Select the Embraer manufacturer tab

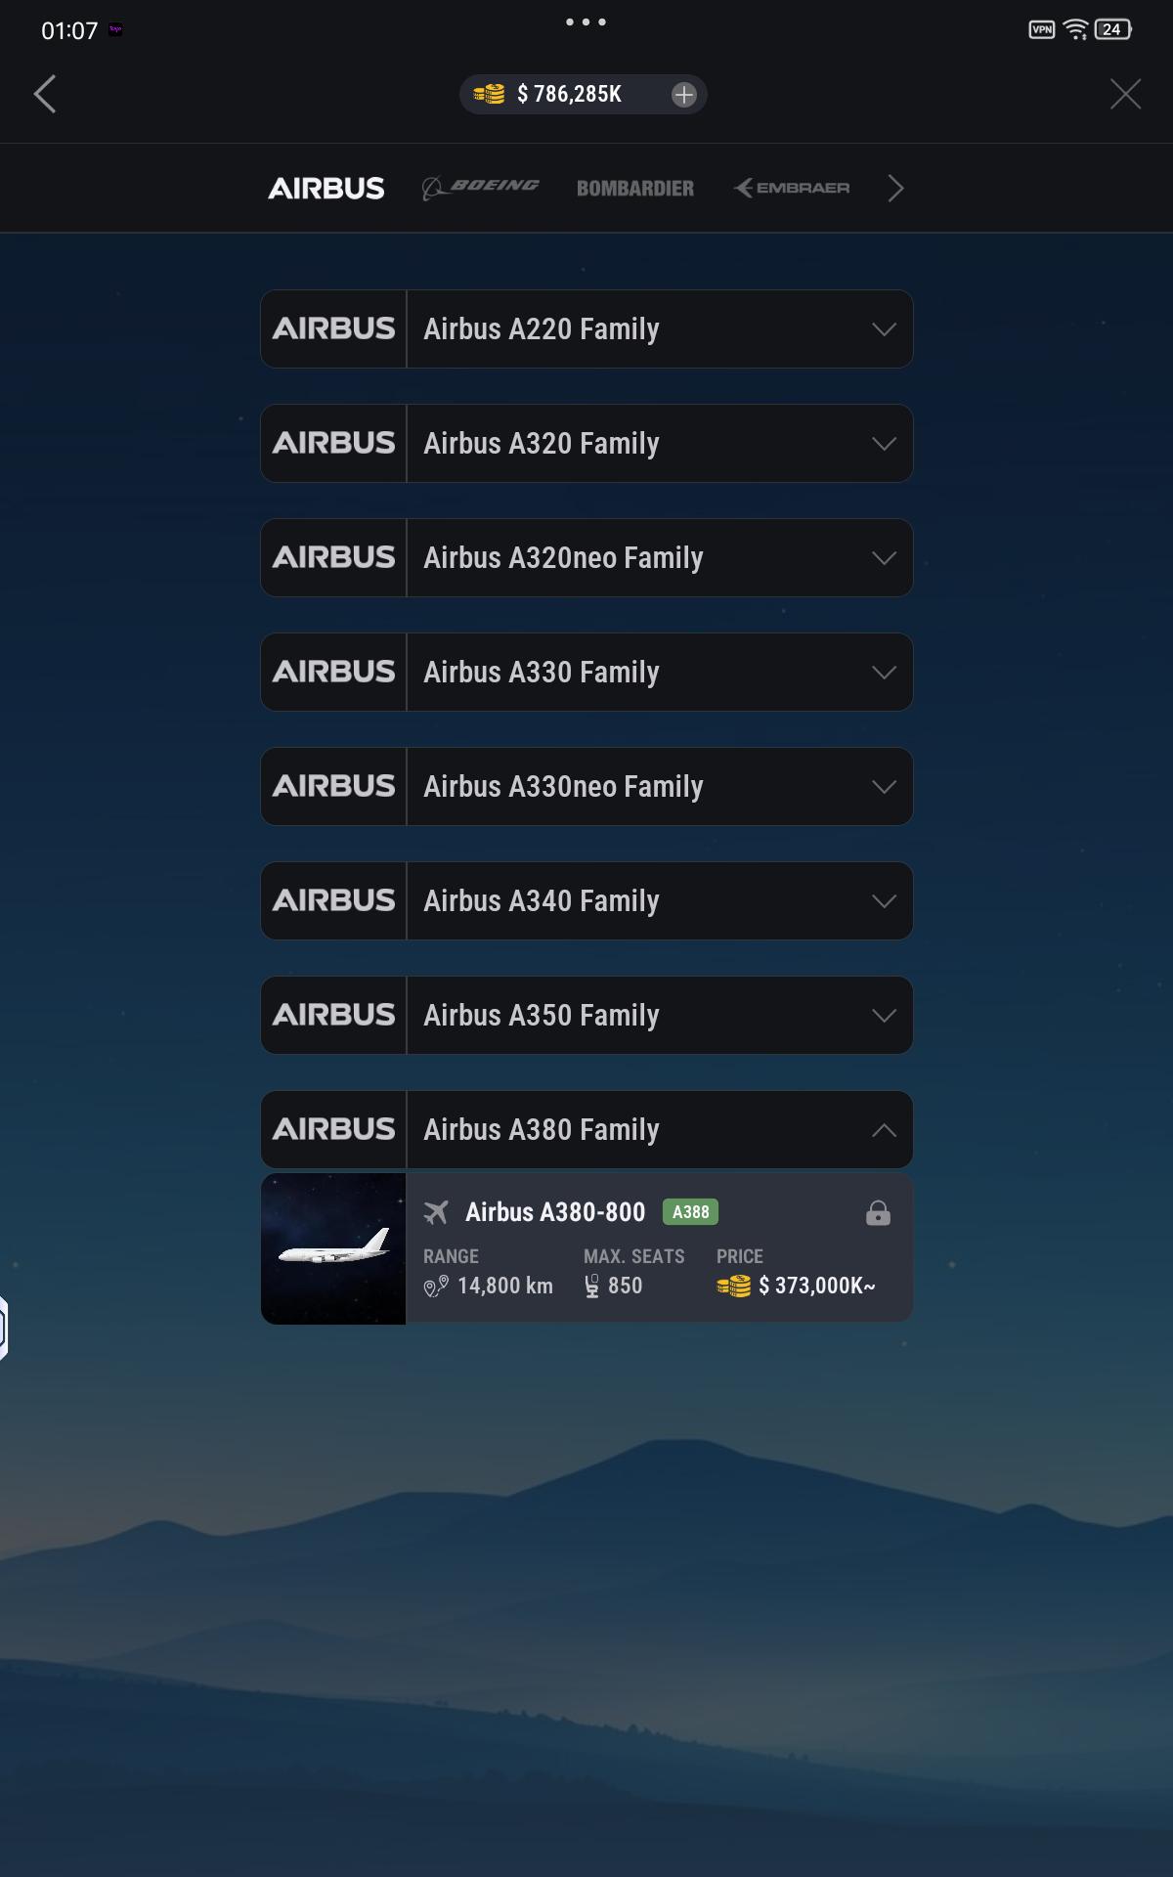coord(792,188)
